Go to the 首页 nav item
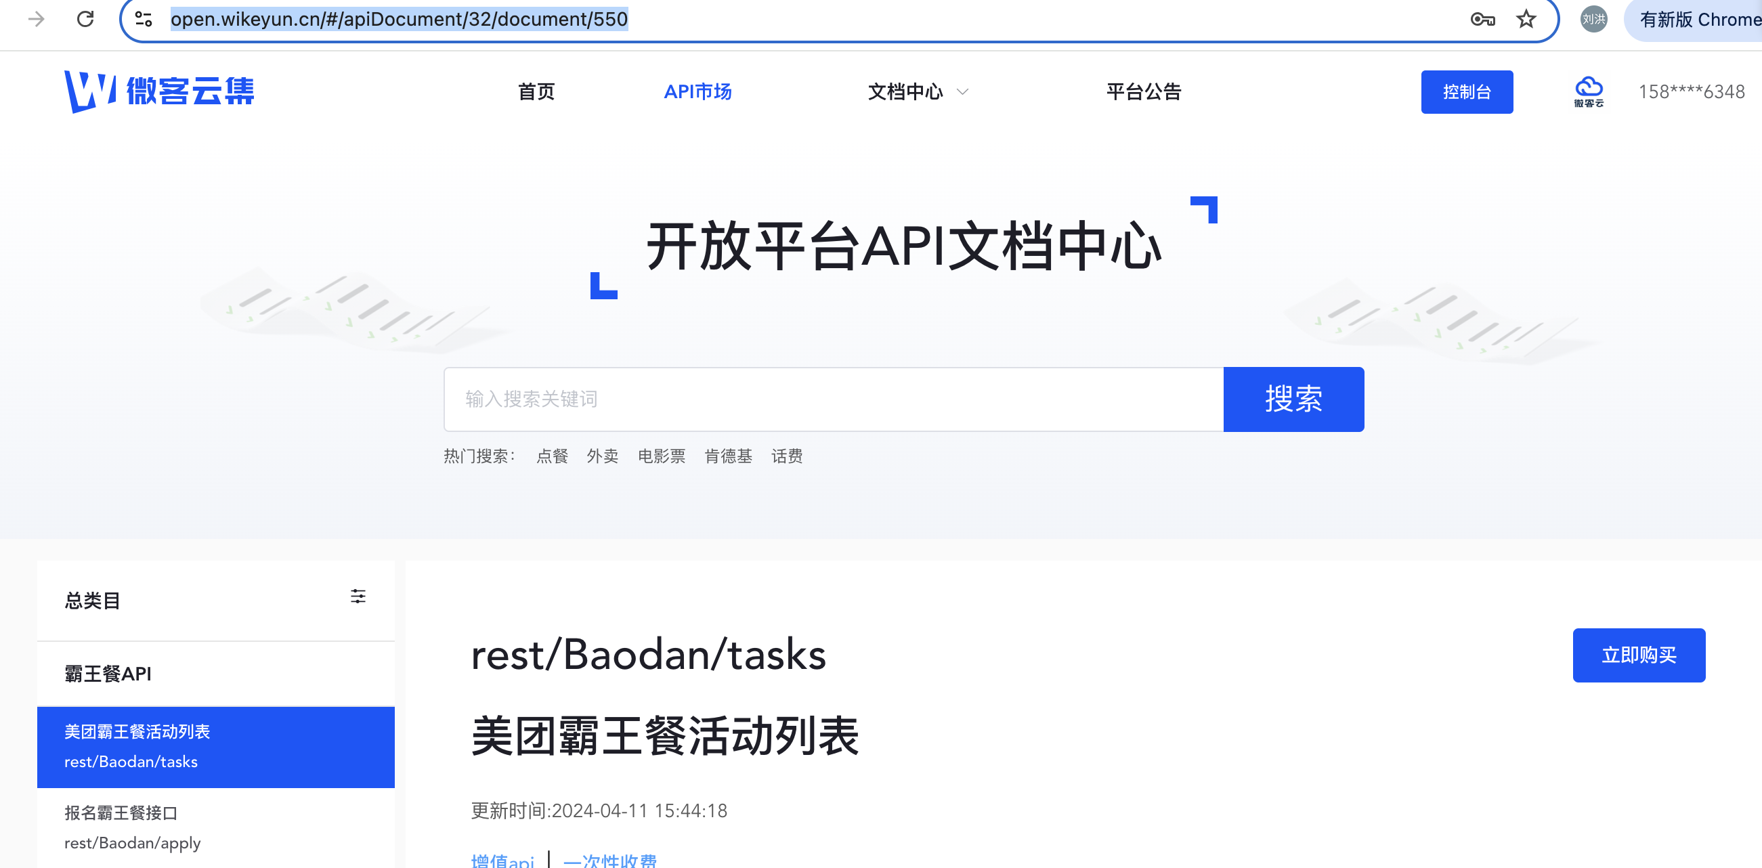Viewport: 1762px width, 868px height. pos(536,91)
